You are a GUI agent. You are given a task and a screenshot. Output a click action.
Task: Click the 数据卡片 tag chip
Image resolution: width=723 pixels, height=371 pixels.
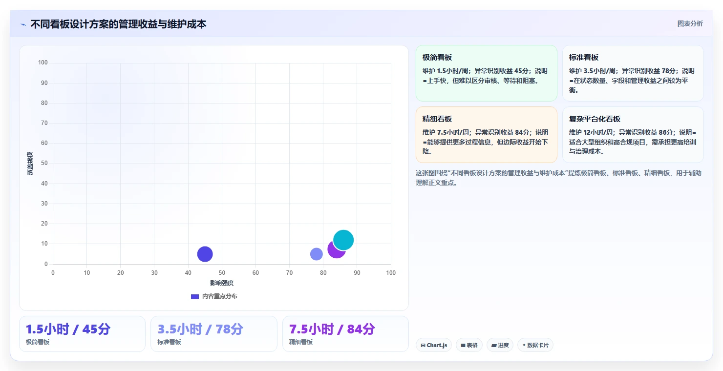click(x=535, y=345)
